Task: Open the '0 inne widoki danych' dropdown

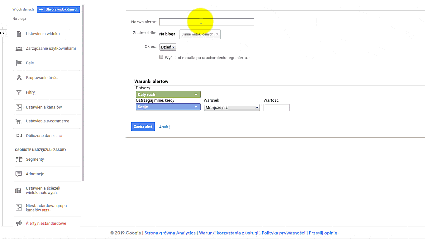Action: point(200,34)
